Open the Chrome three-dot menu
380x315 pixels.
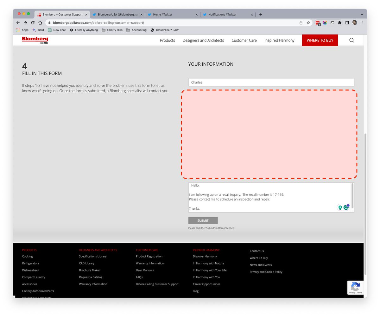[x=362, y=23]
